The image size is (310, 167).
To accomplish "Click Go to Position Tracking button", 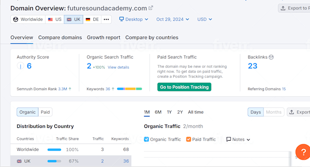I will pos(184,87).
